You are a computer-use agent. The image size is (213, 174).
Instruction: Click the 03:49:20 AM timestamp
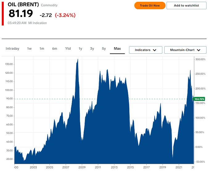[x=17, y=23]
